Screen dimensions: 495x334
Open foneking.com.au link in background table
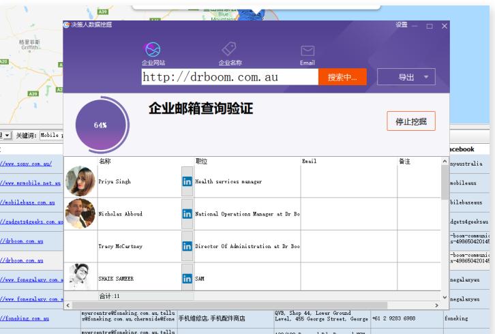25,318
